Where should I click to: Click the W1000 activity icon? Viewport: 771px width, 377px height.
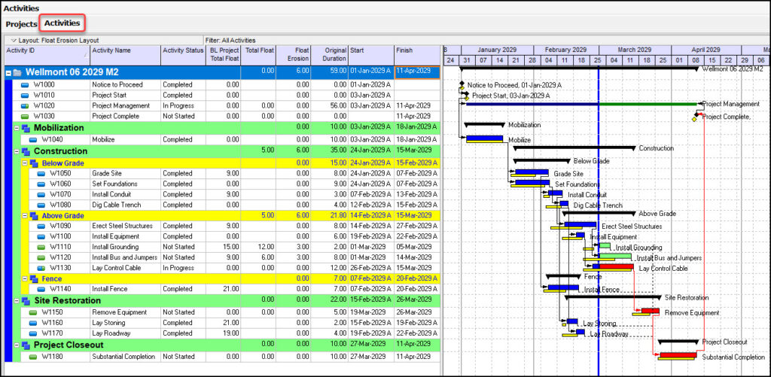coord(25,85)
